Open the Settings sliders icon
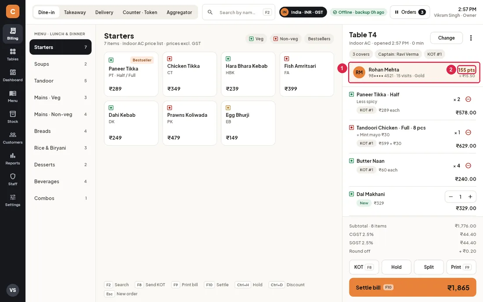483x302 pixels. (13, 200)
